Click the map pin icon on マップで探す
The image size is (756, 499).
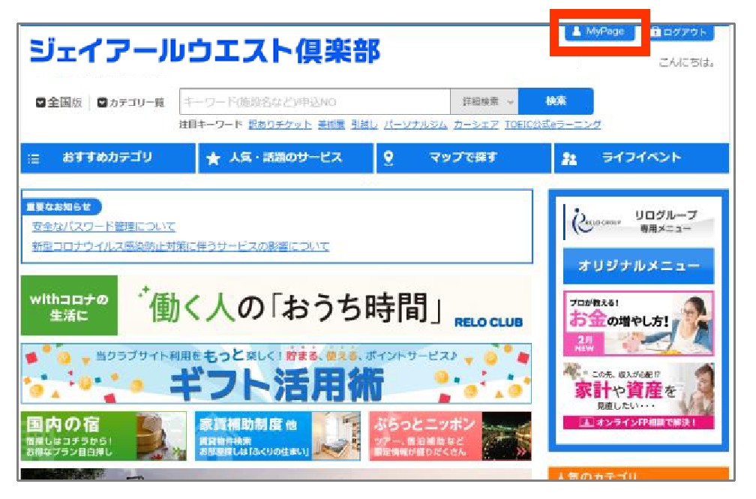click(388, 158)
